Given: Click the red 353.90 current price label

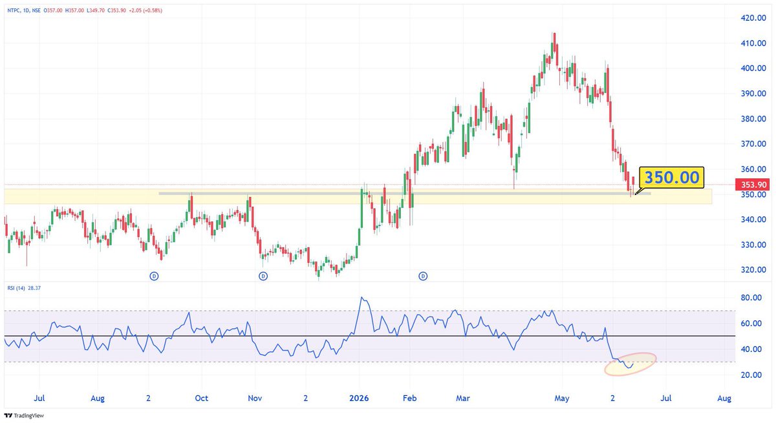Looking at the screenshot, I should [x=751, y=185].
